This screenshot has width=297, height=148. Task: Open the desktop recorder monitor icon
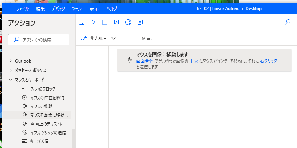[x=140, y=22]
